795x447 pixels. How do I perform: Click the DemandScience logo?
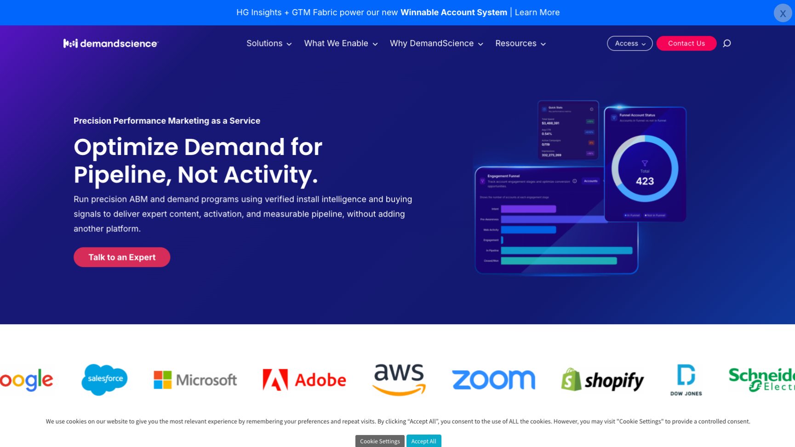tap(111, 43)
